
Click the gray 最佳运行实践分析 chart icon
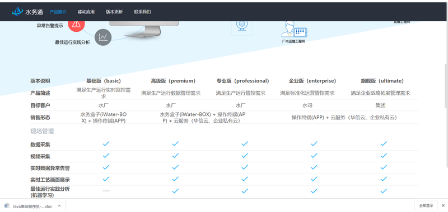pos(103,37)
